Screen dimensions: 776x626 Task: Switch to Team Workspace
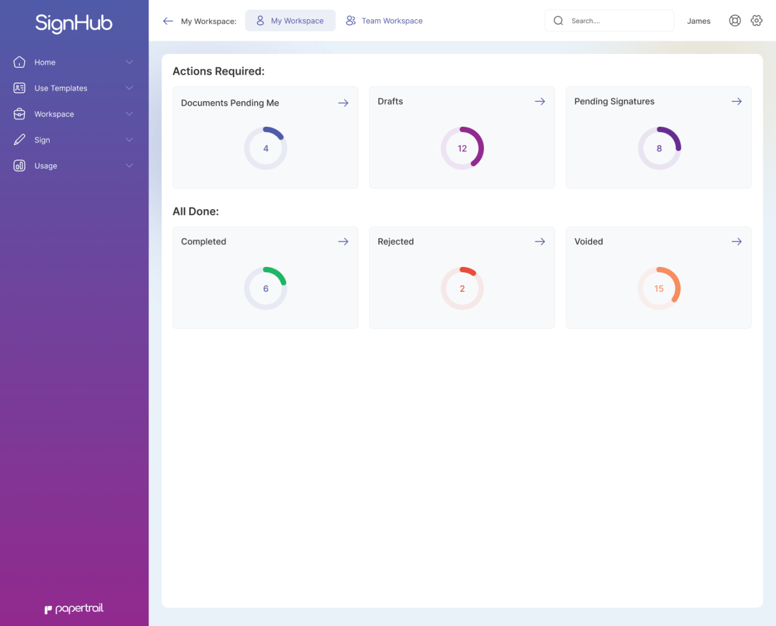[384, 20]
